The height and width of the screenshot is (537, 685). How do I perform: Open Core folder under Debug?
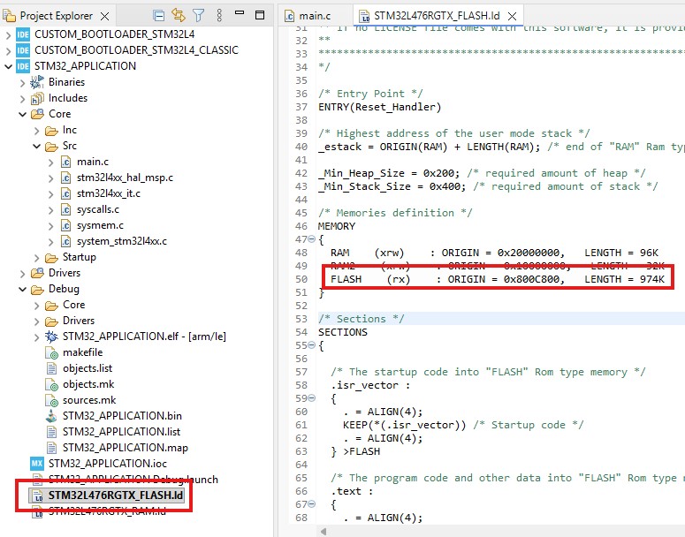74,305
